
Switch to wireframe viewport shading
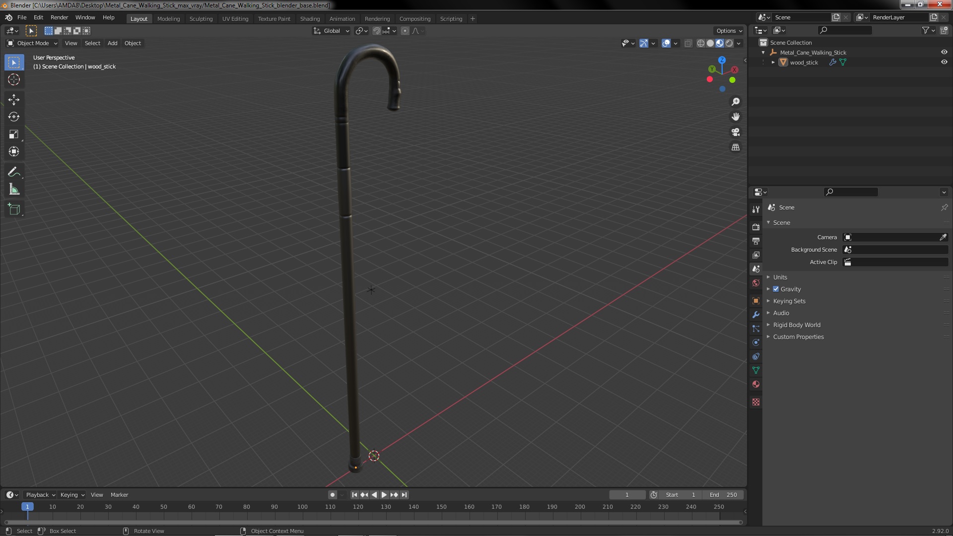700,43
